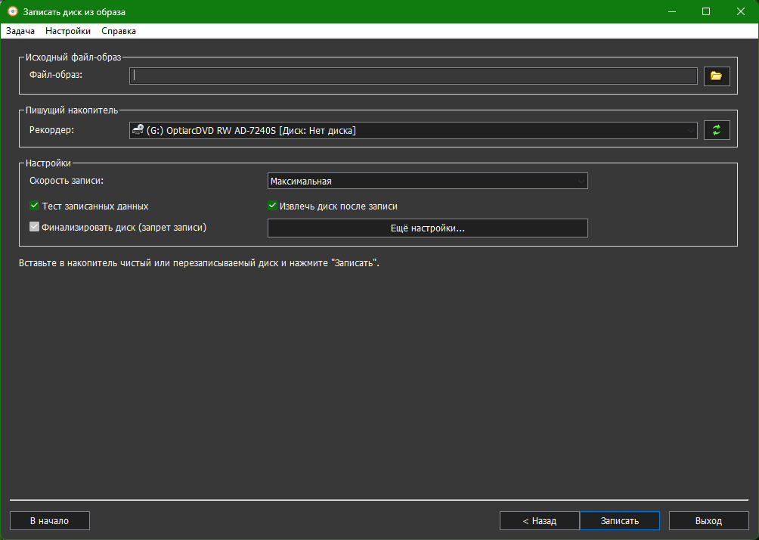Disable 'Извлечь диск после записи' option
759x540 pixels.
point(273,206)
